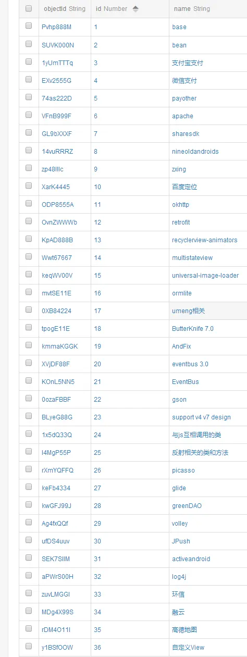The height and width of the screenshot is (657, 247).
Task: Mark the checkbox for kwGFJ99J row
Action: (x=29, y=505)
